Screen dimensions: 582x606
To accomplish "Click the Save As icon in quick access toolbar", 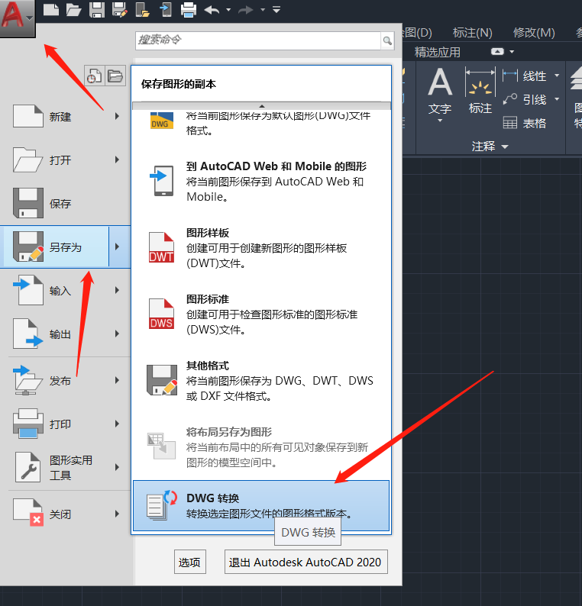I will pyautogui.click(x=119, y=10).
